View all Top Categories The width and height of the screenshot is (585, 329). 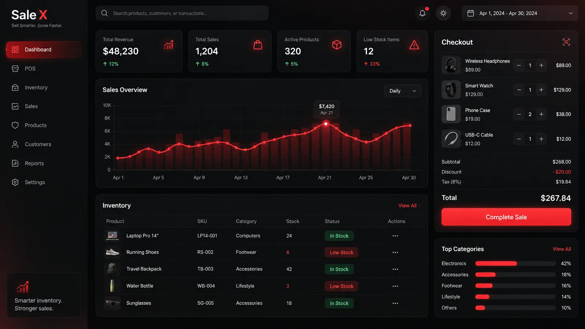(x=562, y=249)
